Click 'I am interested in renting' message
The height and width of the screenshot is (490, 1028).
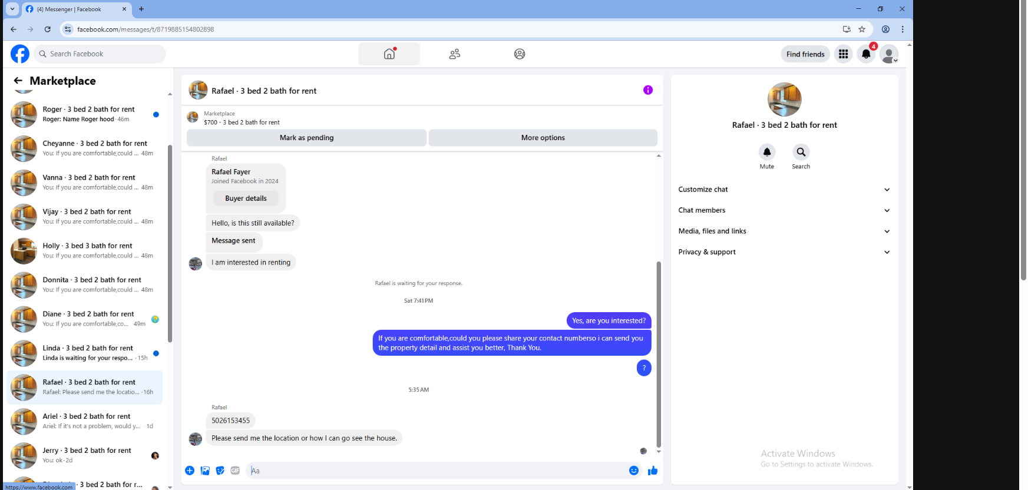click(x=251, y=263)
